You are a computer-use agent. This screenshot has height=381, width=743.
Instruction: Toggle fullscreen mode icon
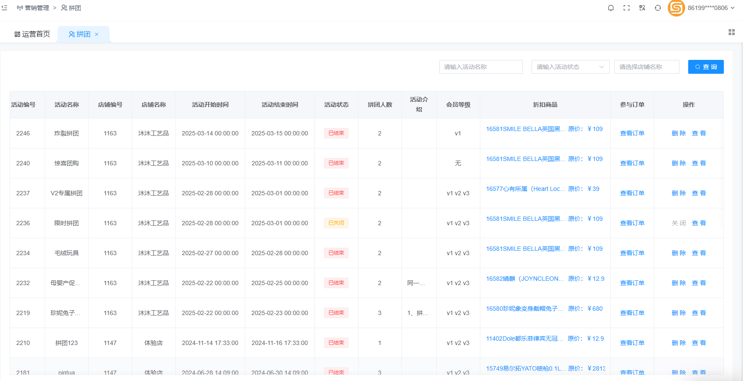[x=626, y=8]
